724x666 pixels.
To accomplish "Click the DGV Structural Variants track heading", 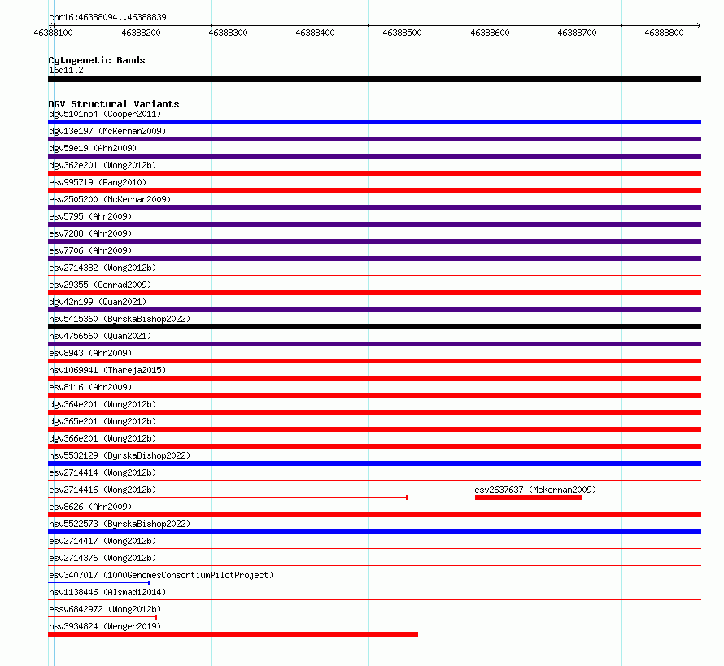I will pyautogui.click(x=114, y=104).
